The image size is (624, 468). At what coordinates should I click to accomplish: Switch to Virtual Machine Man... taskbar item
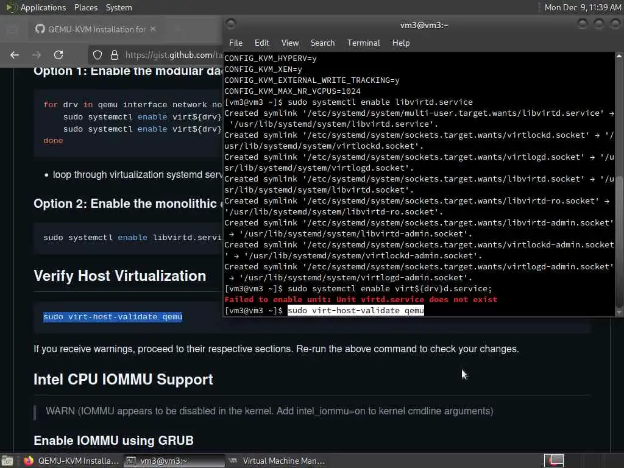277,461
